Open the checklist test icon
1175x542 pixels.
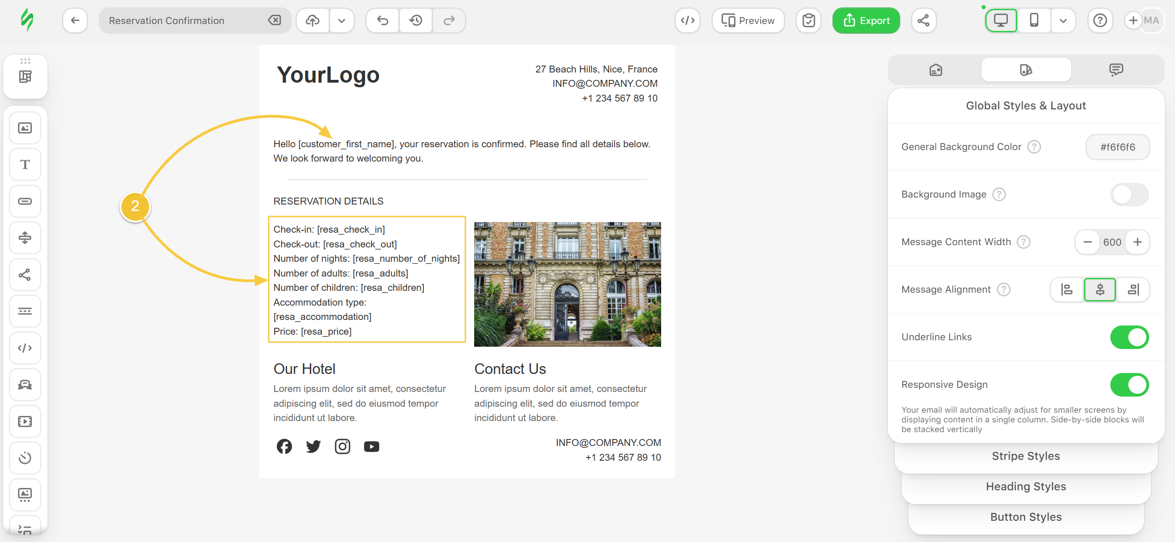click(x=808, y=20)
